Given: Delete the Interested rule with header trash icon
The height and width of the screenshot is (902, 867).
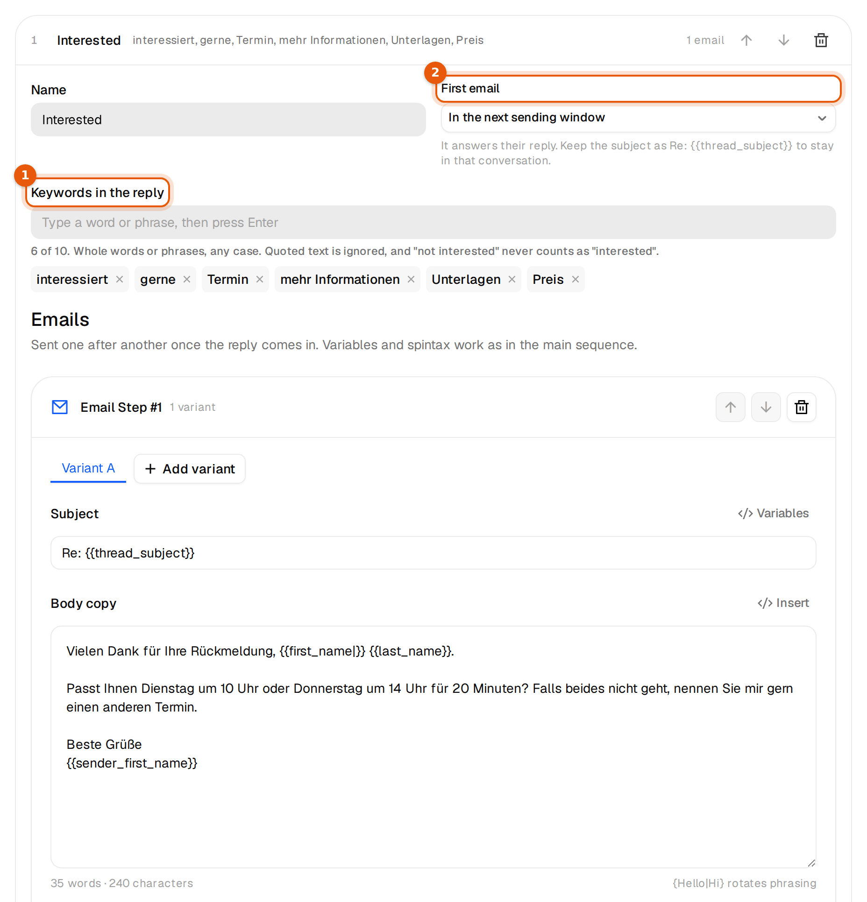Looking at the screenshot, I should [x=821, y=40].
